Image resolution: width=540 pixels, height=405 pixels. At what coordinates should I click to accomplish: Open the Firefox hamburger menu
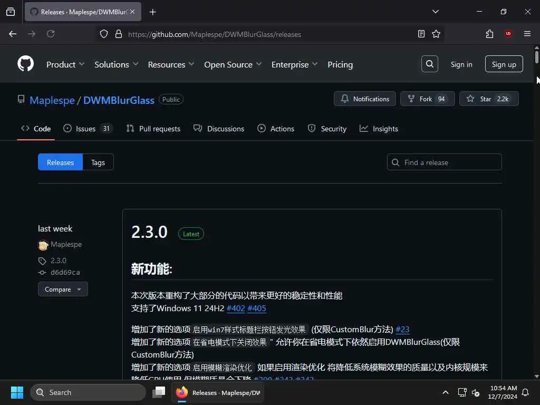click(527, 34)
